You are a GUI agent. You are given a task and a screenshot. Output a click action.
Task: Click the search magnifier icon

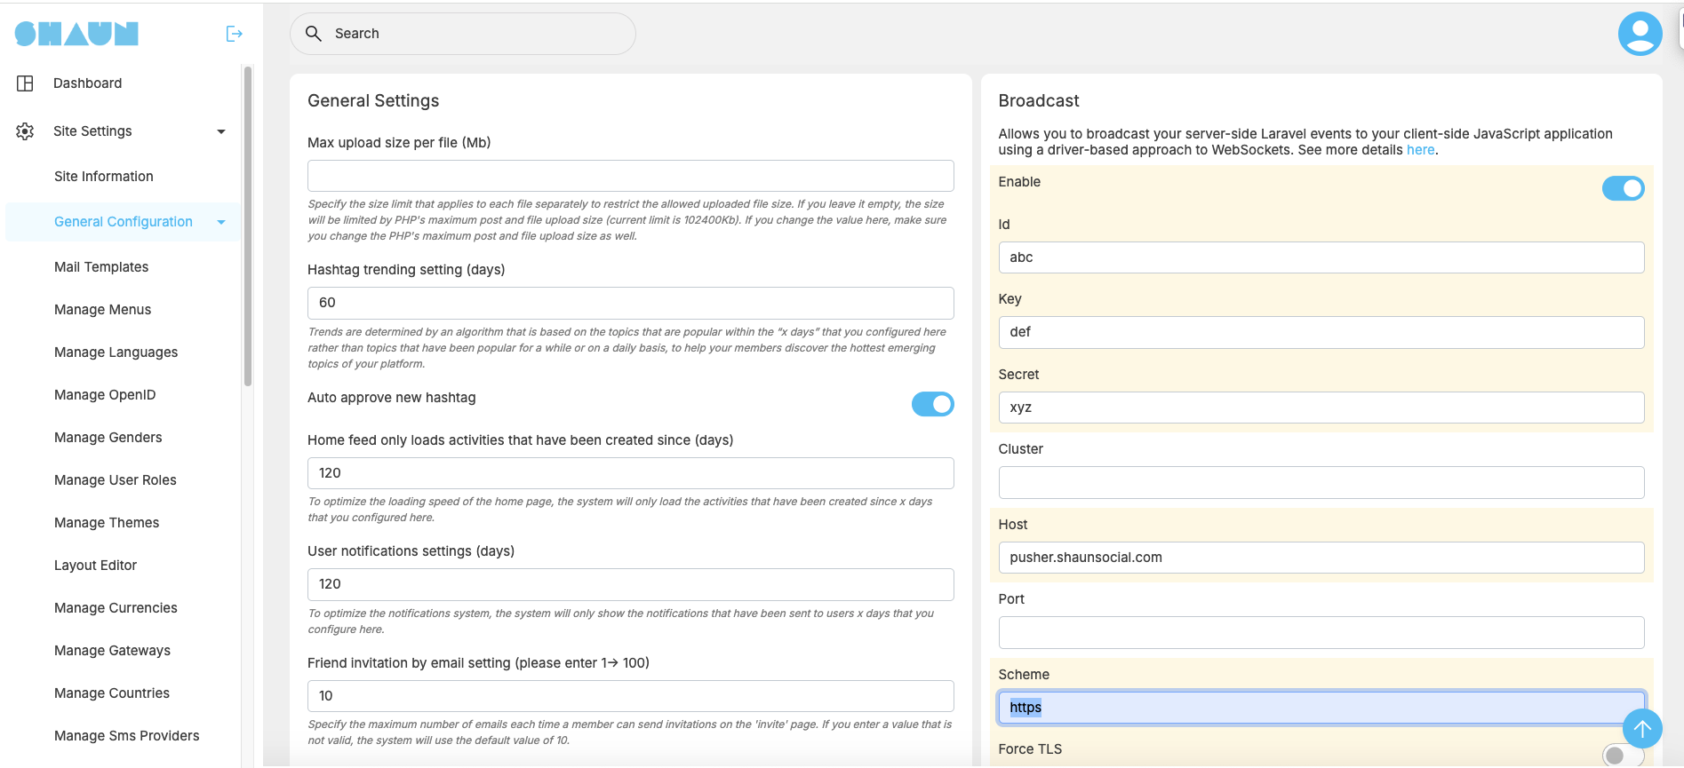314,34
